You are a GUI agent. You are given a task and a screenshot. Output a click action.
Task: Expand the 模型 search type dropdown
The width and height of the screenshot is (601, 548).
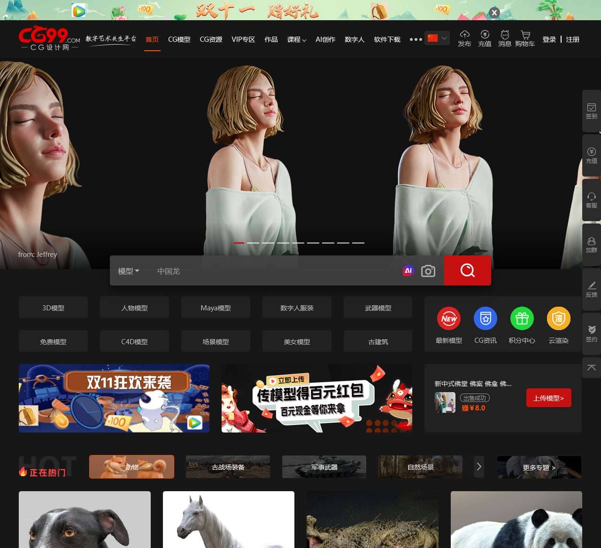point(129,271)
